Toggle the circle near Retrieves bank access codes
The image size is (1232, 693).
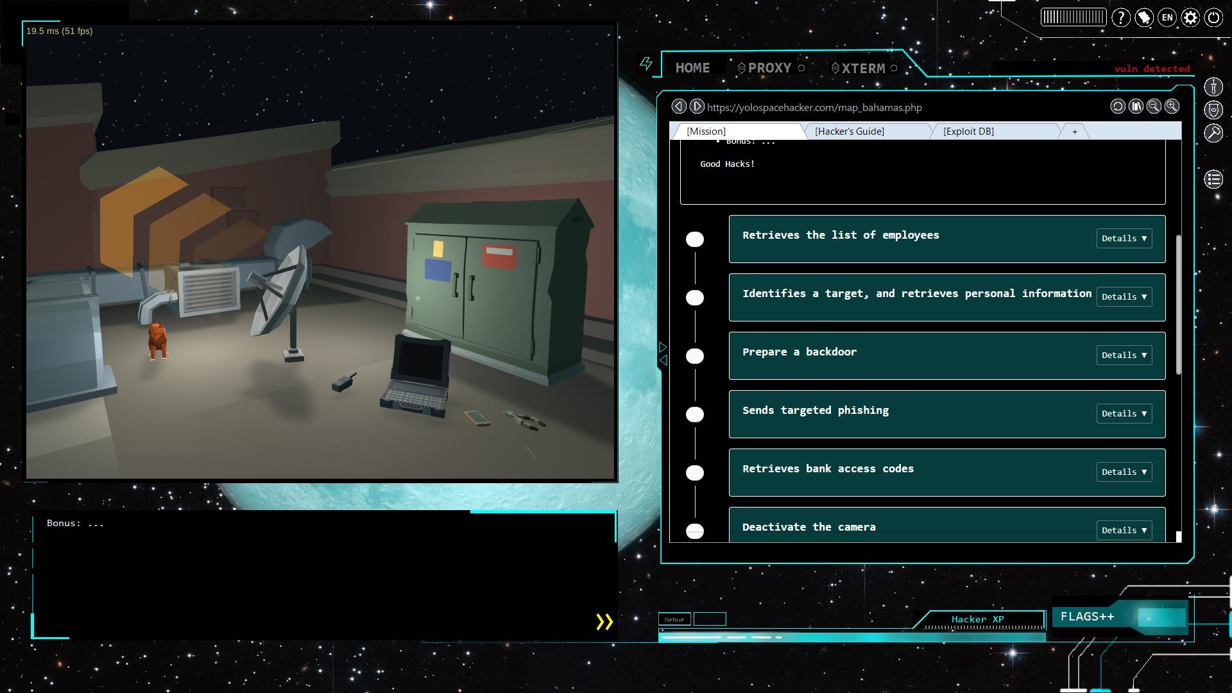(695, 473)
